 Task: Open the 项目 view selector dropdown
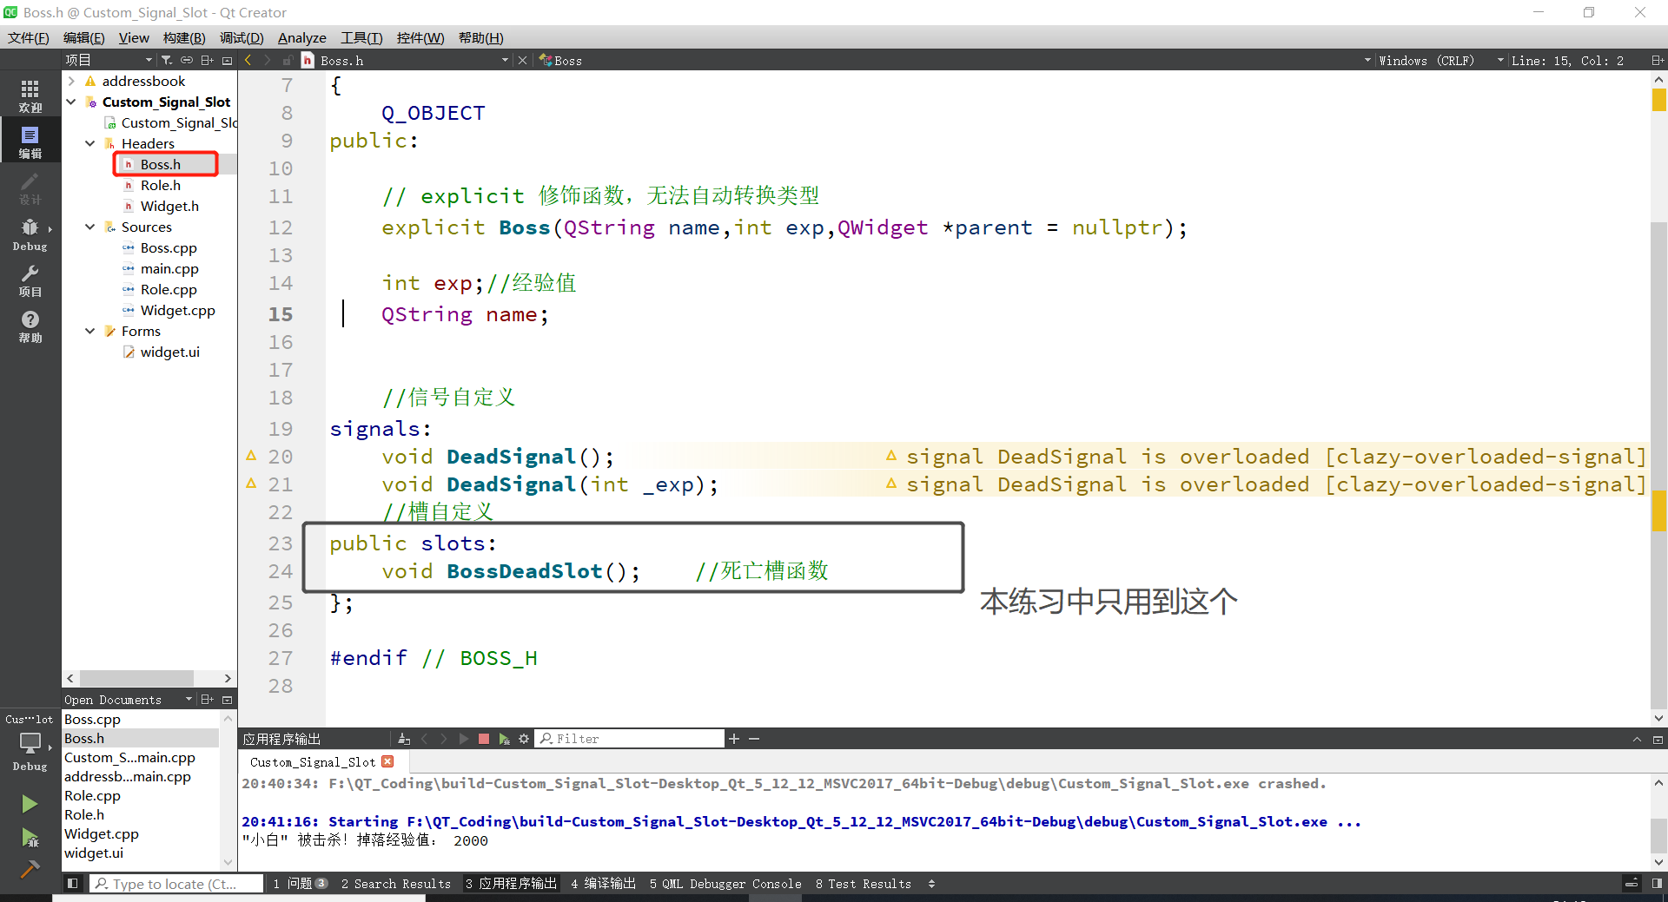pyautogui.click(x=108, y=60)
